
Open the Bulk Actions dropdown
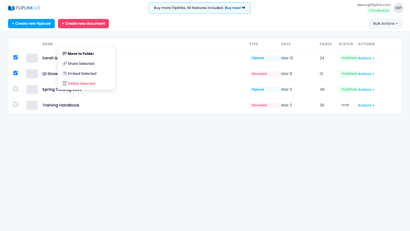(385, 23)
